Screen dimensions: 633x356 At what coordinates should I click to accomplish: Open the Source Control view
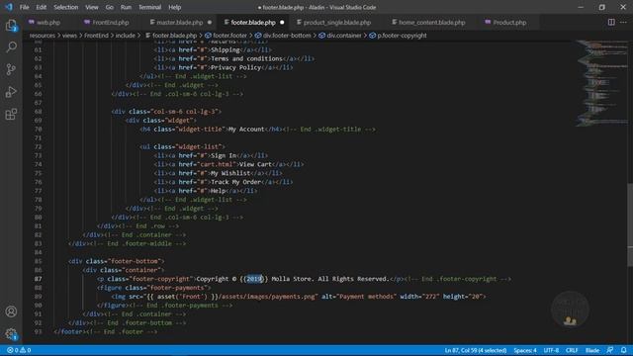[x=11, y=69]
